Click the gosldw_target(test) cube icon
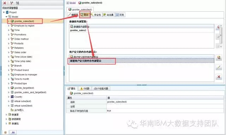 coord(12,88)
